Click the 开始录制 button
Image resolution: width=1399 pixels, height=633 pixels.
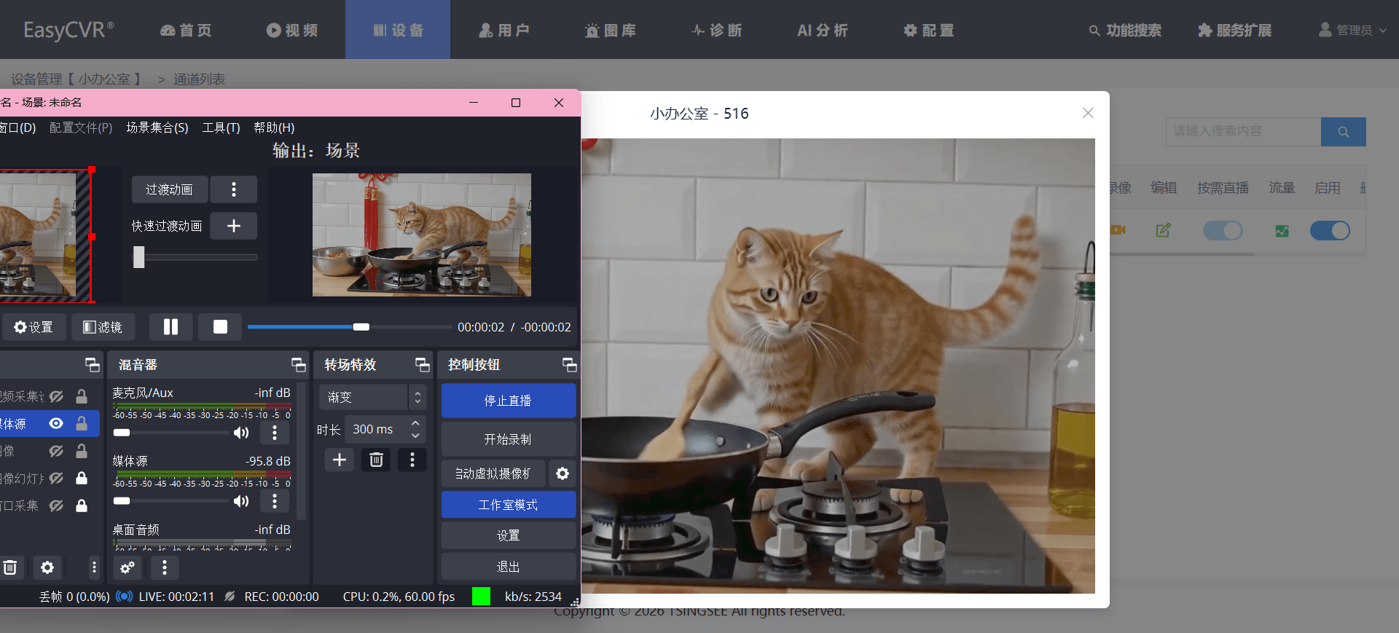[x=509, y=439]
